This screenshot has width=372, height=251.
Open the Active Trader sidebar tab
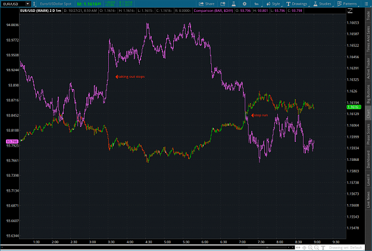(368, 68)
